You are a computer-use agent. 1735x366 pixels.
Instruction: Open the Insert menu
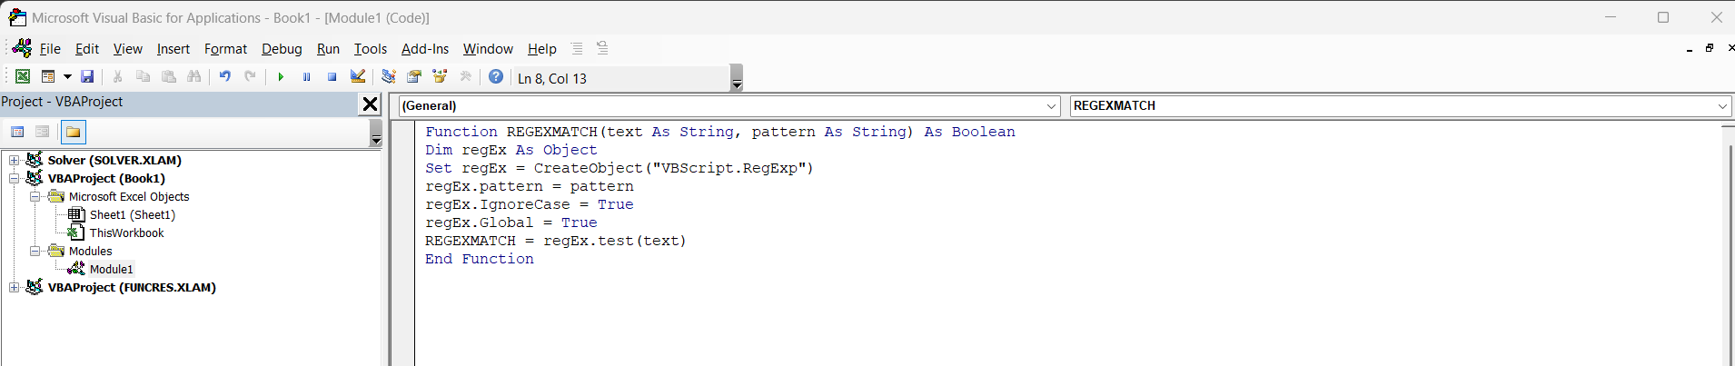(x=173, y=49)
